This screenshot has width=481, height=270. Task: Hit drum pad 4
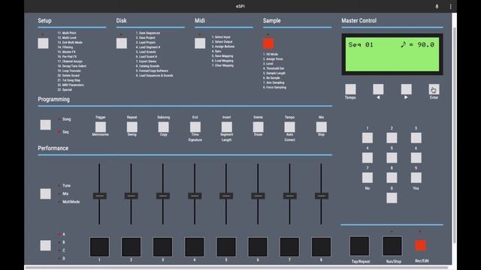coord(194,247)
